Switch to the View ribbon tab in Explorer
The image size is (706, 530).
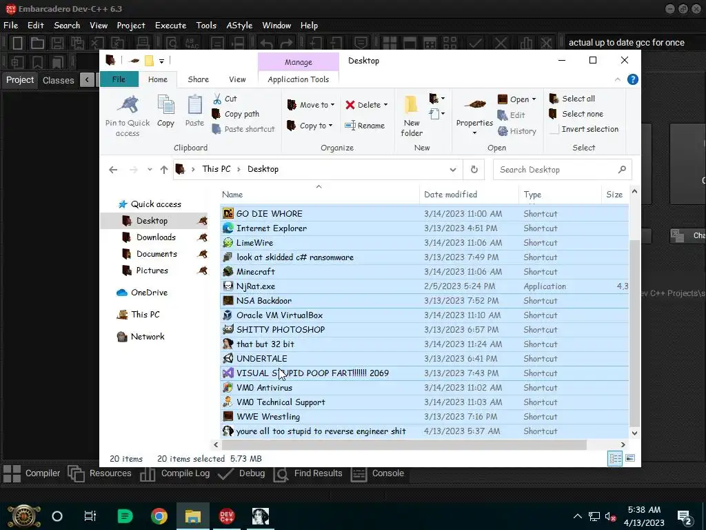(237, 79)
